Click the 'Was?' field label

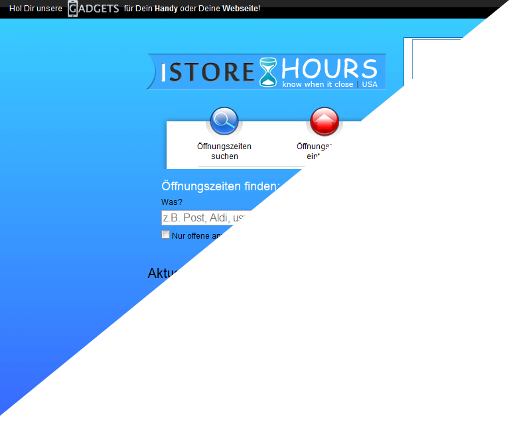click(x=171, y=202)
